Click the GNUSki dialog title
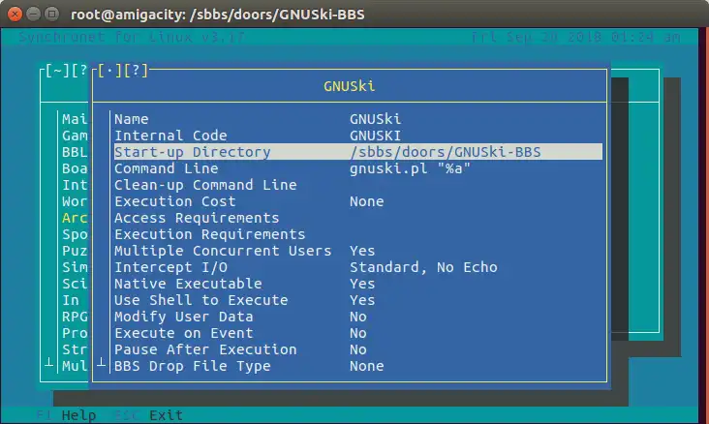 pos(349,86)
